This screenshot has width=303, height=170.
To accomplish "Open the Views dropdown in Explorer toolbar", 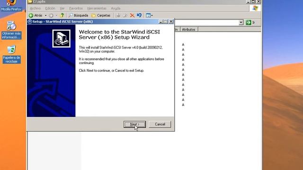I will click(x=149, y=16).
